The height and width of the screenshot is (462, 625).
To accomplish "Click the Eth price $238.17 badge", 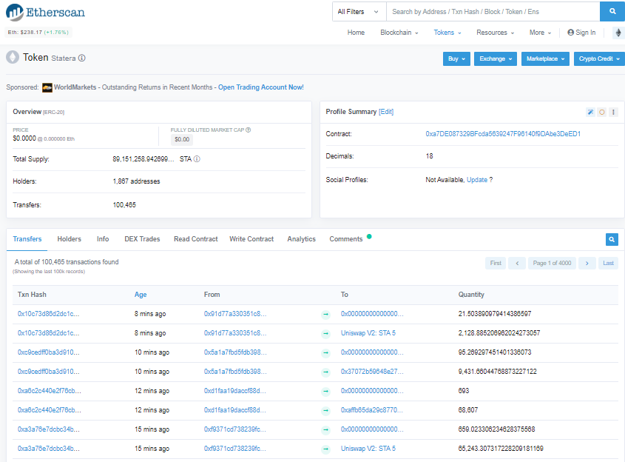I will (x=38, y=33).
